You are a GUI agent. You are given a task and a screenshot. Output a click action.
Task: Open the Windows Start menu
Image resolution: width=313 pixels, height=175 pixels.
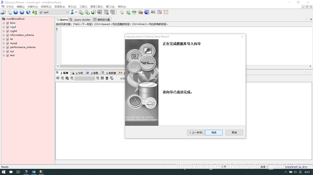pos(3,172)
